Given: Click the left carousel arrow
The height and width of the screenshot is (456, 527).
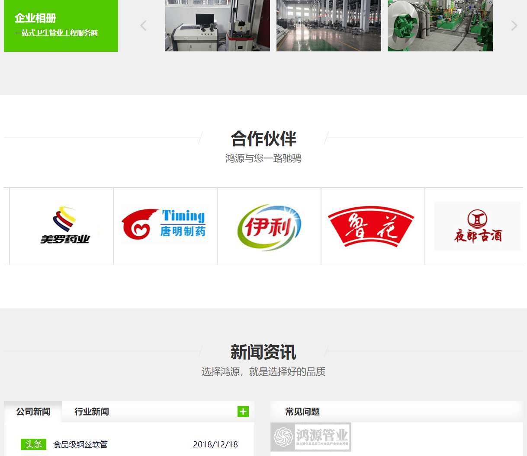Looking at the screenshot, I should [x=143, y=25].
